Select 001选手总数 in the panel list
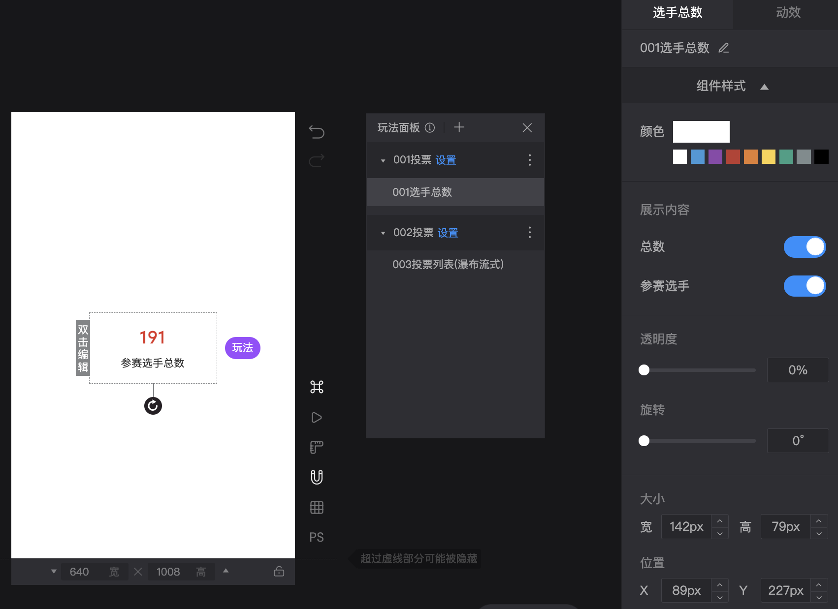Image resolution: width=838 pixels, height=609 pixels. [x=455, y=192]
